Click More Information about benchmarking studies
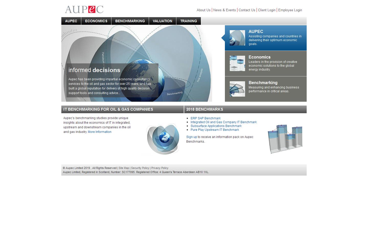This screenshot has height=230, width=368. (x=99, y=132)
